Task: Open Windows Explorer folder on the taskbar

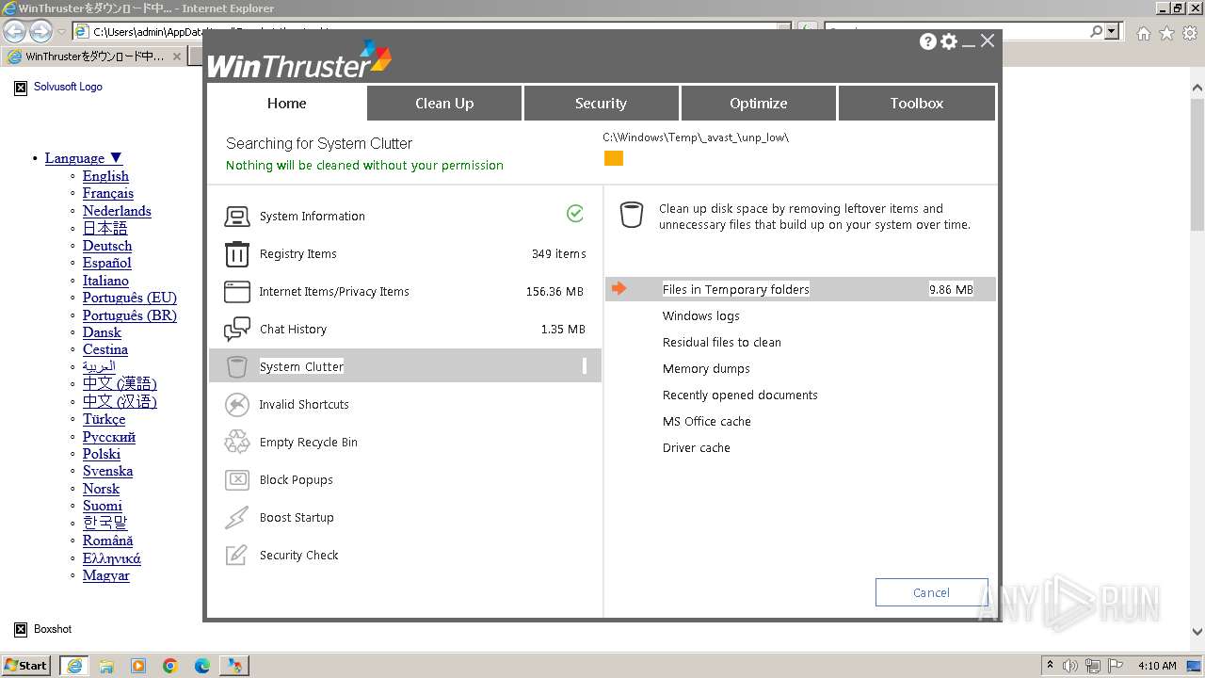Action: 106,666
